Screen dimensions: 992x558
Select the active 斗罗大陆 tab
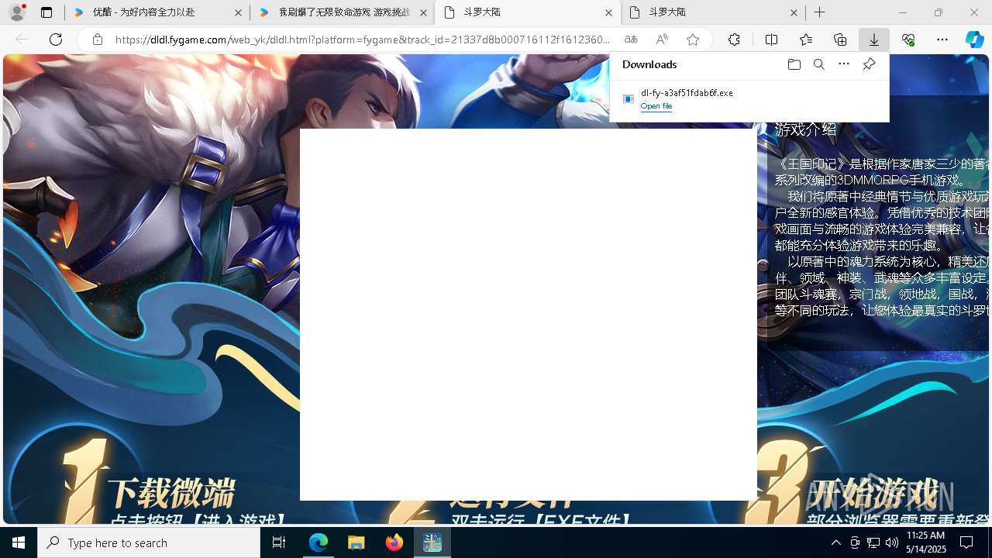[527, 12]
